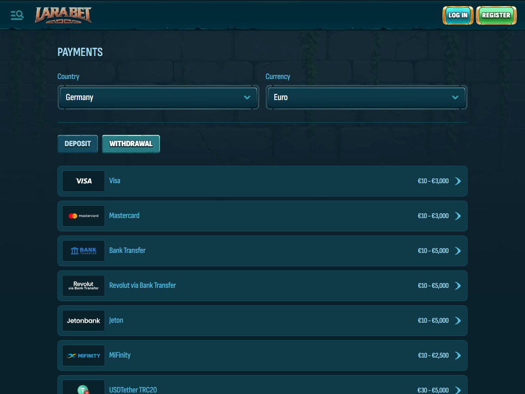This screenshot has height=394, width=525.
Task: Open the Currency dropdown showing Euro
Action: (366, 97)
